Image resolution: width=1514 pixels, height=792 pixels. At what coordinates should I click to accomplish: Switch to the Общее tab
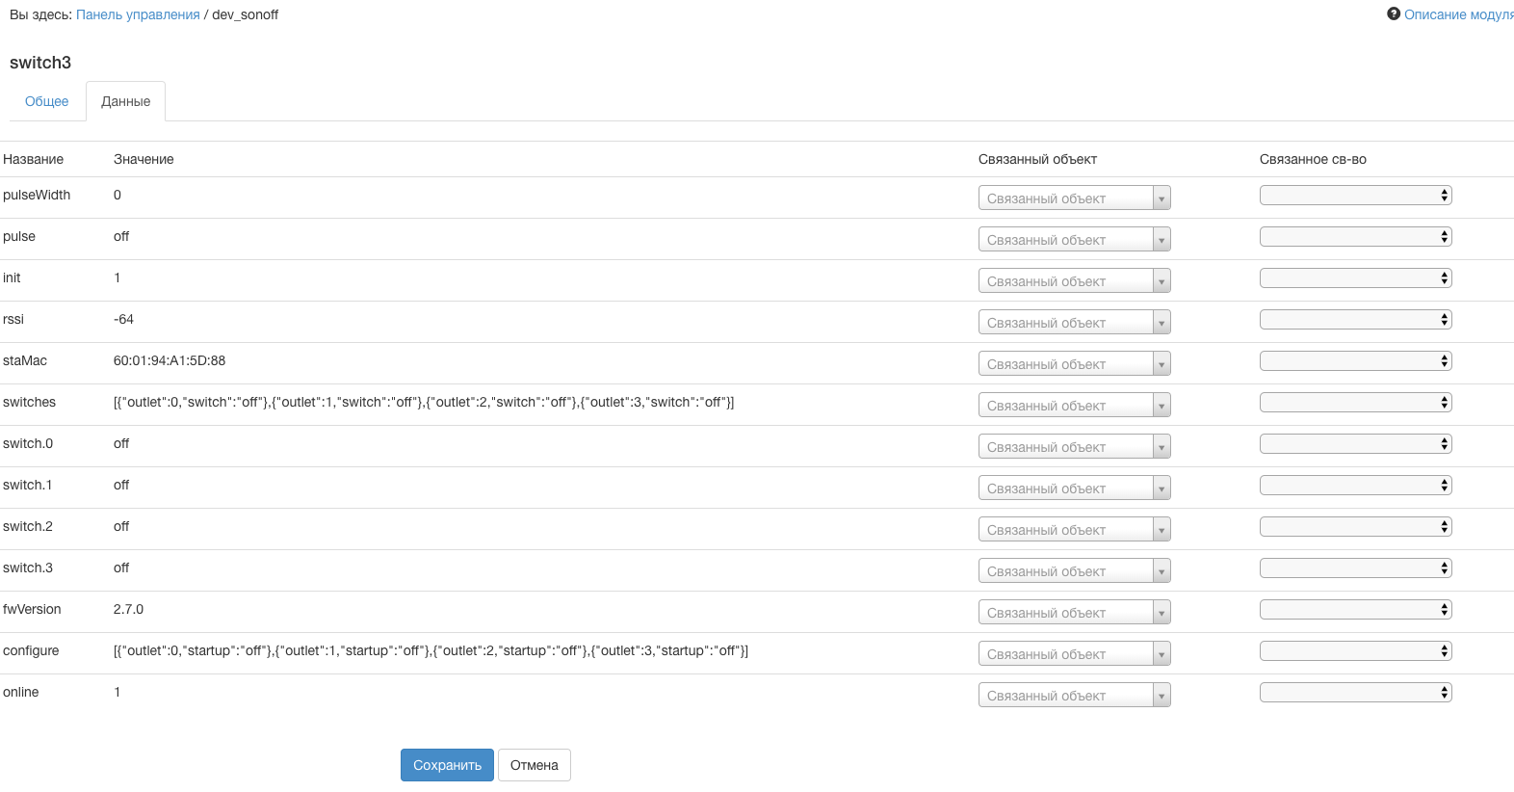pyautogui.click(x=46, y=101)
